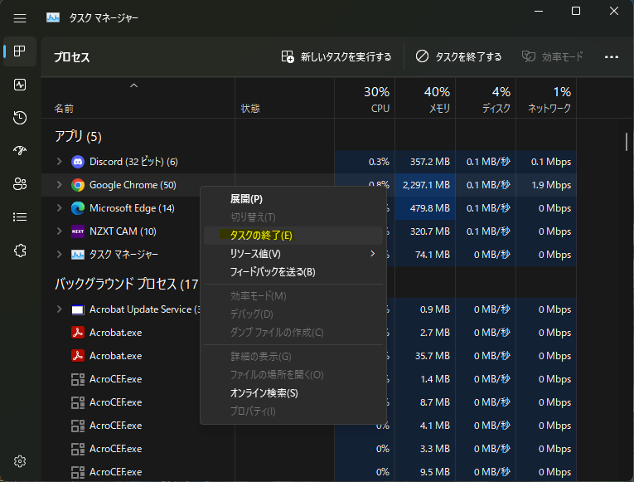Choose 展開(P) in context menu
634x482 pixels.
pos(293,199)
